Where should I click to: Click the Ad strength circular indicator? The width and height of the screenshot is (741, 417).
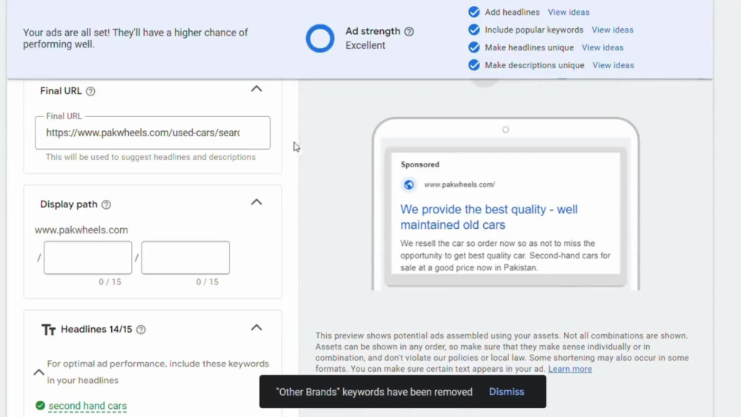click(x=320, y=39)
